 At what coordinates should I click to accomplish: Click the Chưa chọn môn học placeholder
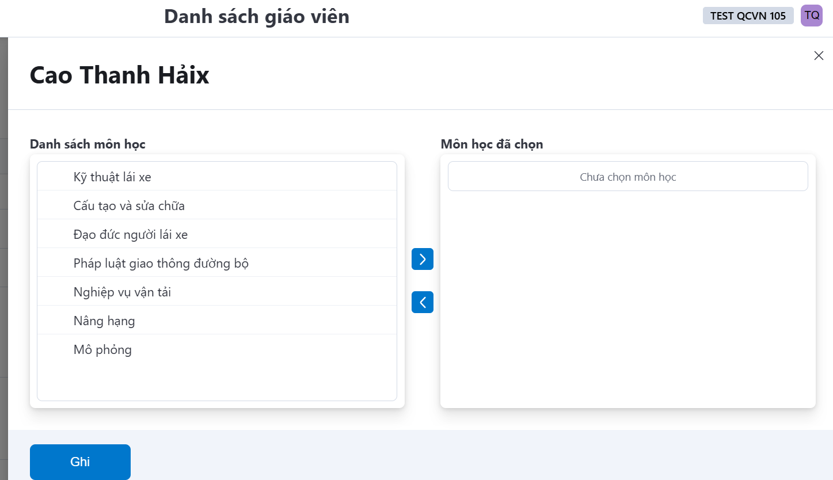628,177
